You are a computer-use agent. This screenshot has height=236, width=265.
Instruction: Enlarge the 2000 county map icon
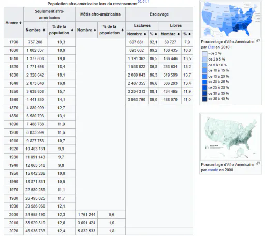258,163
